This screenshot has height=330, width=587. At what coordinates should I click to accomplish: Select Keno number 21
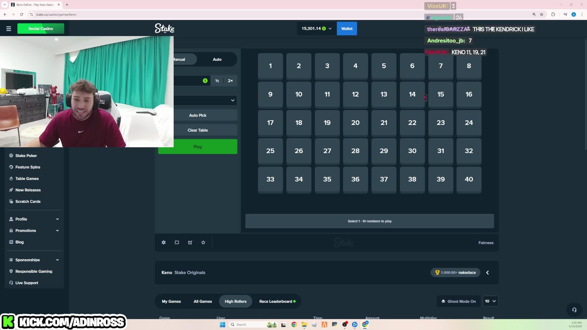point(384,123)
